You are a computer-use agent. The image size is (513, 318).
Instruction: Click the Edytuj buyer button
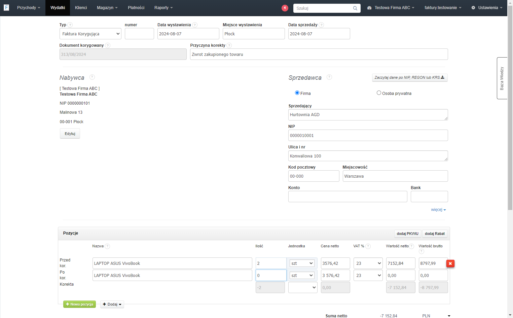coord(70,134)
